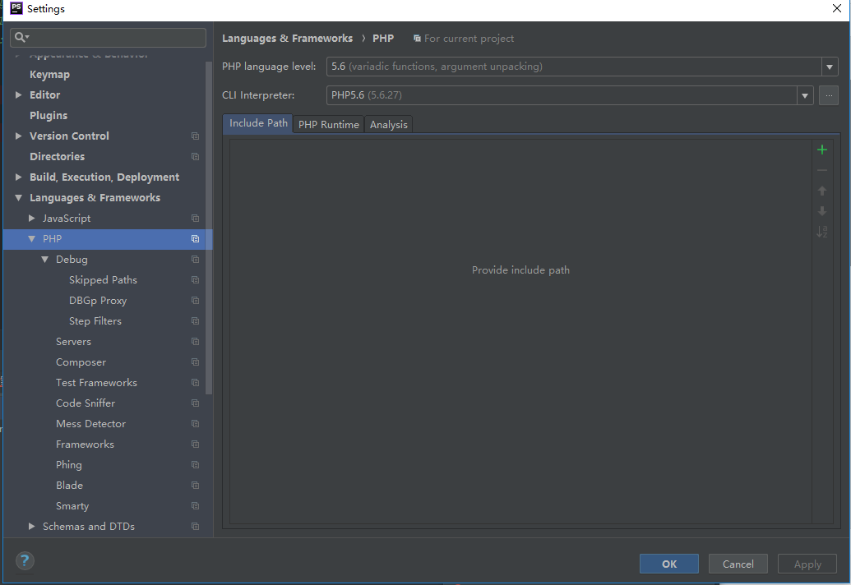Image resolution: width=851 pixels, height=585 pixels.
Task: Click the settings search field
Action: click(108, 38)
